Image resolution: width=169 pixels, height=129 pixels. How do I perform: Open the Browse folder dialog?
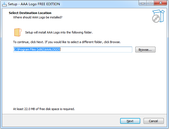145,50
